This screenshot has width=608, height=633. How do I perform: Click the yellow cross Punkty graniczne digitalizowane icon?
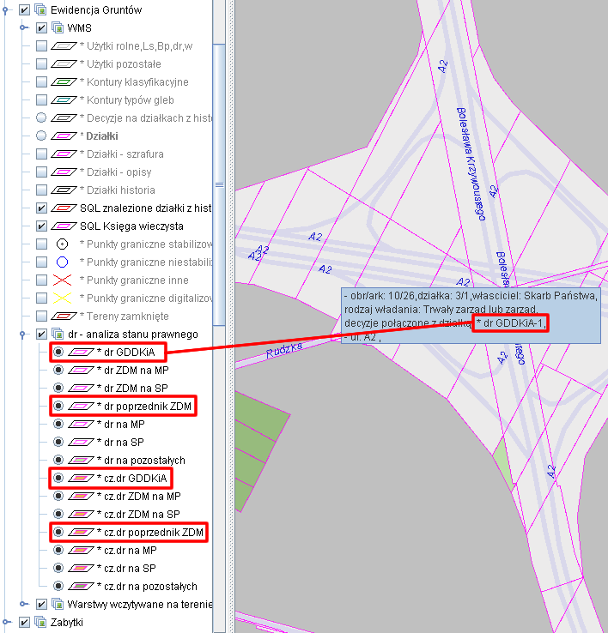62,298
